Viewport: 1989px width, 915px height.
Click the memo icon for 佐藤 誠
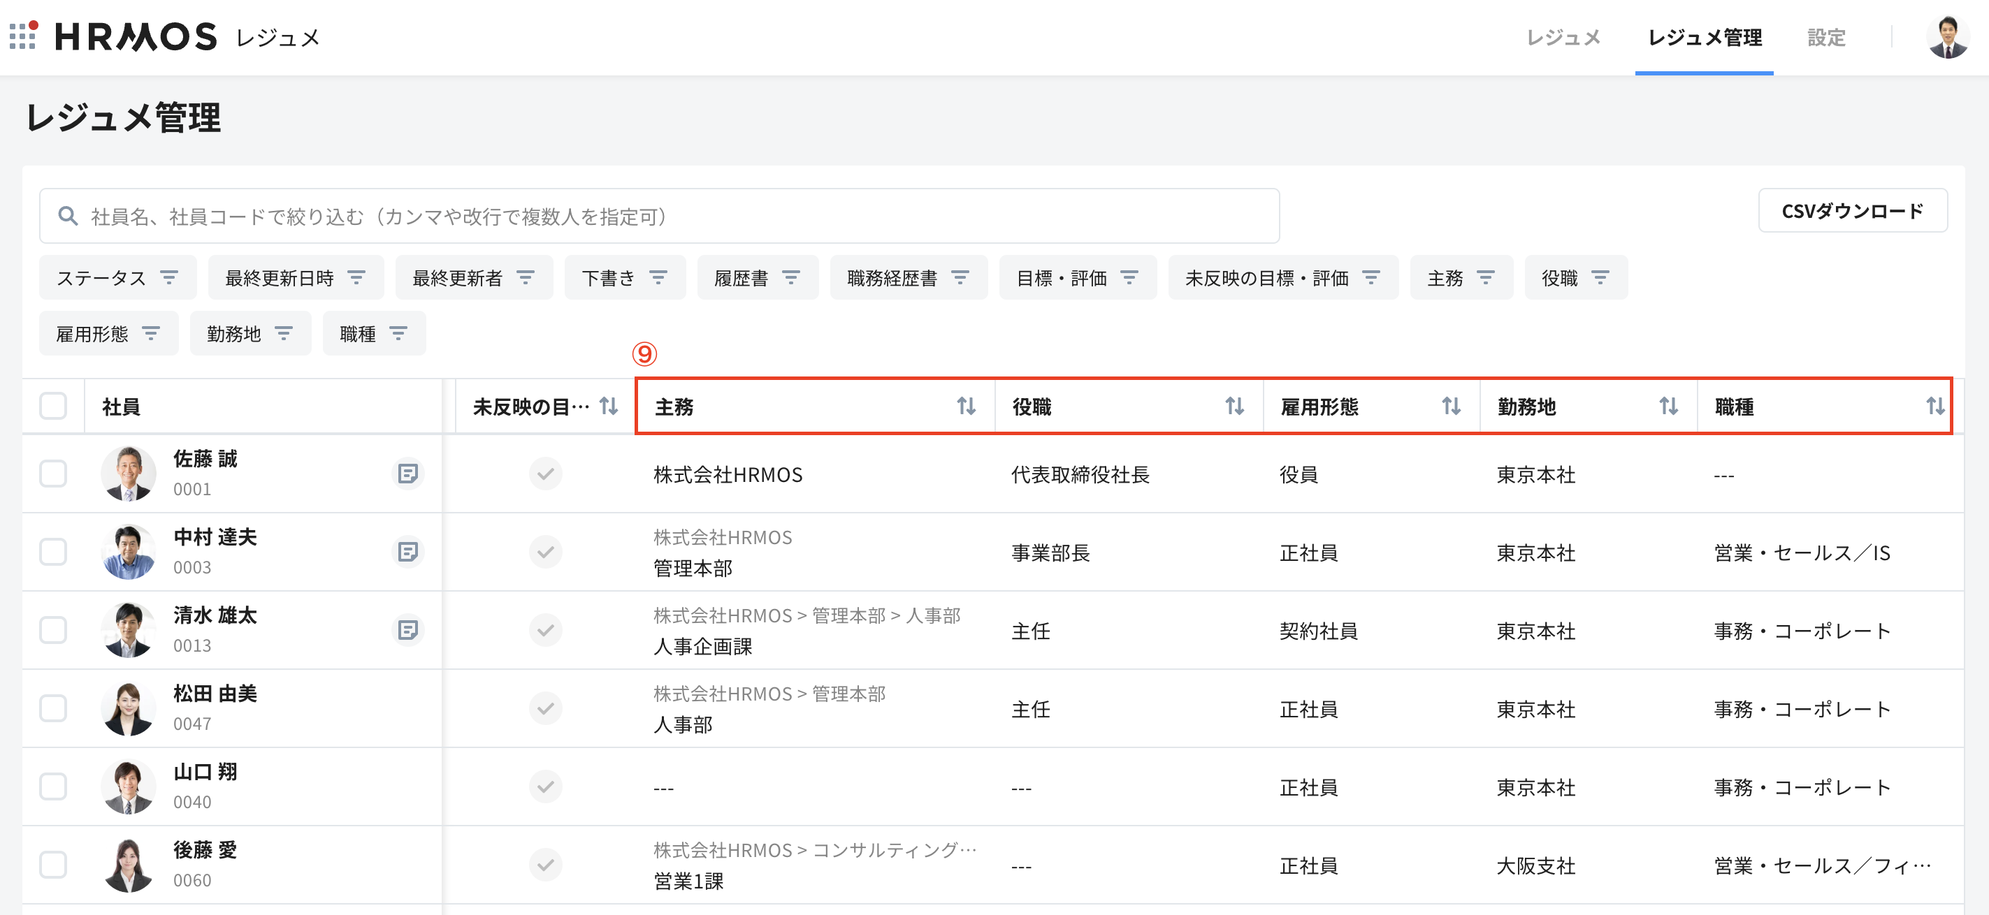click(x=407, y=473)
